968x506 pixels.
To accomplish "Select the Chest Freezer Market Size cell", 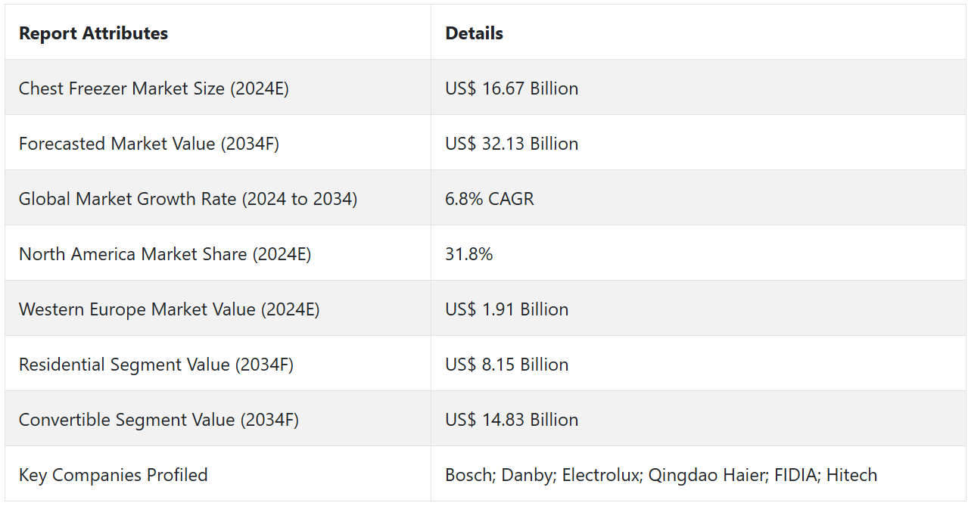I will 154,88.
